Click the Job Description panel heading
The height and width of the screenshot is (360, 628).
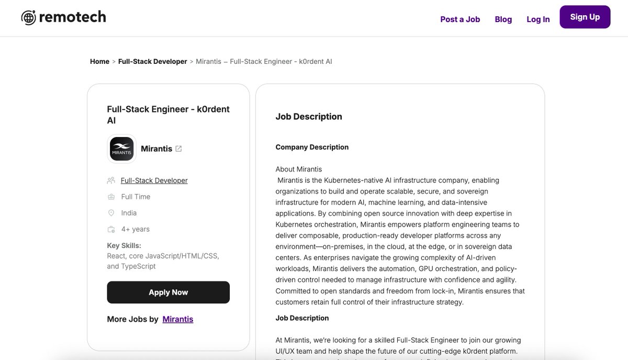pos(309,117)
